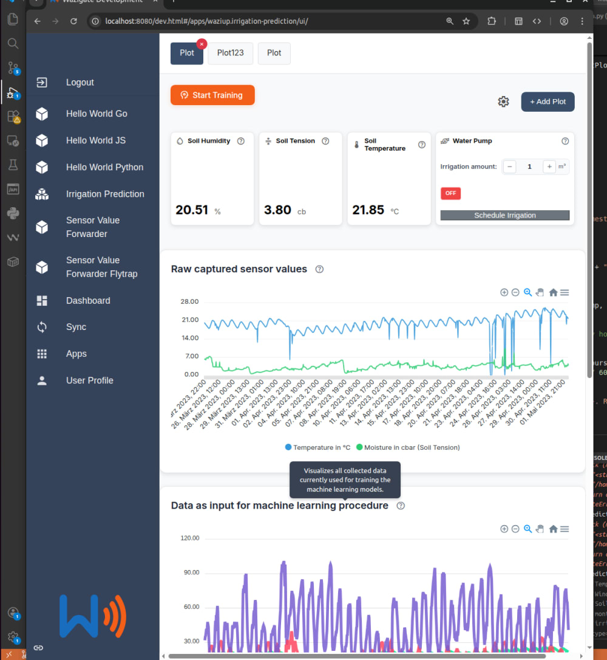This screenshot has width=607, height=660.
Task: Open VS Code Run and Debug icon
Action: pos(13,92)
